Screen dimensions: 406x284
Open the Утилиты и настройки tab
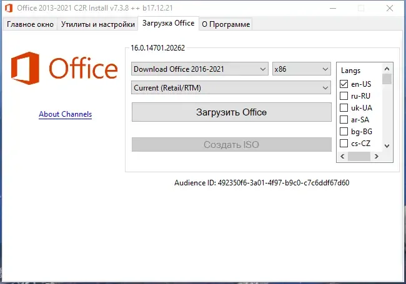click(x=97, y=24)
